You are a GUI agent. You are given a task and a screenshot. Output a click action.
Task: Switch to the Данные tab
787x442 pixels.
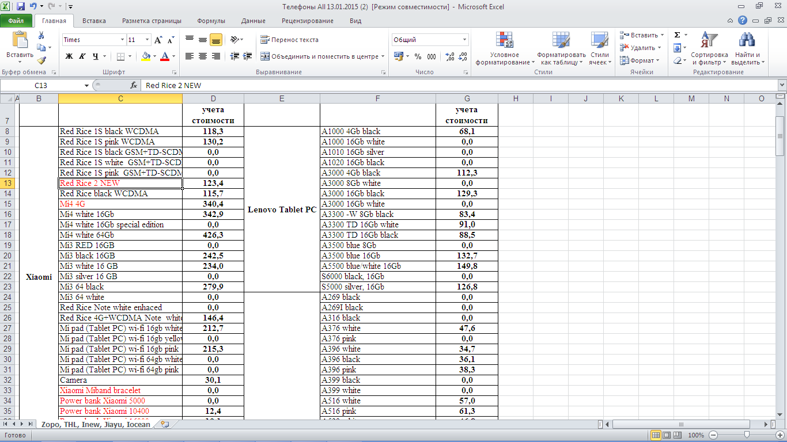[253, 21]
